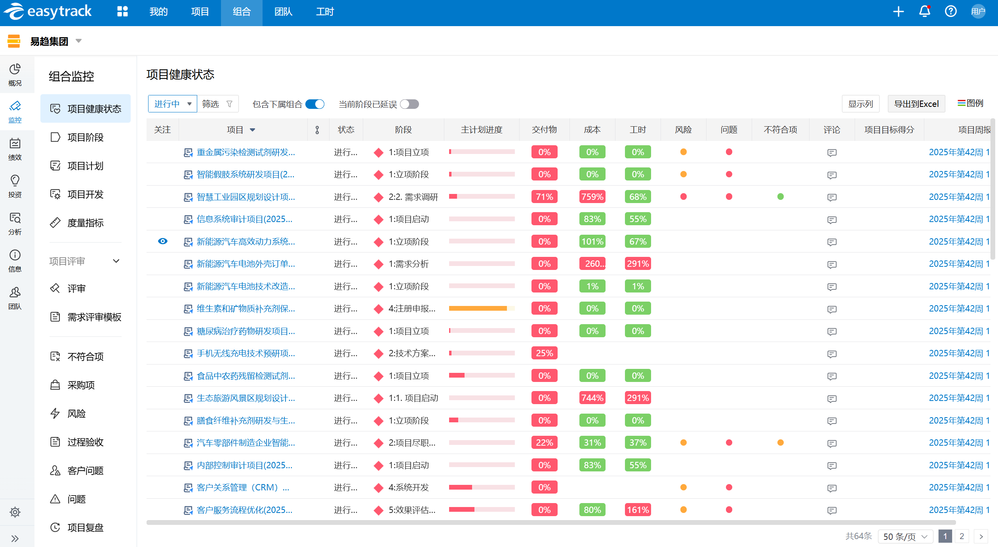Expand the sidebar with double-arrow icon
This screenshot has height=547, width=998.
pos(15,538)
